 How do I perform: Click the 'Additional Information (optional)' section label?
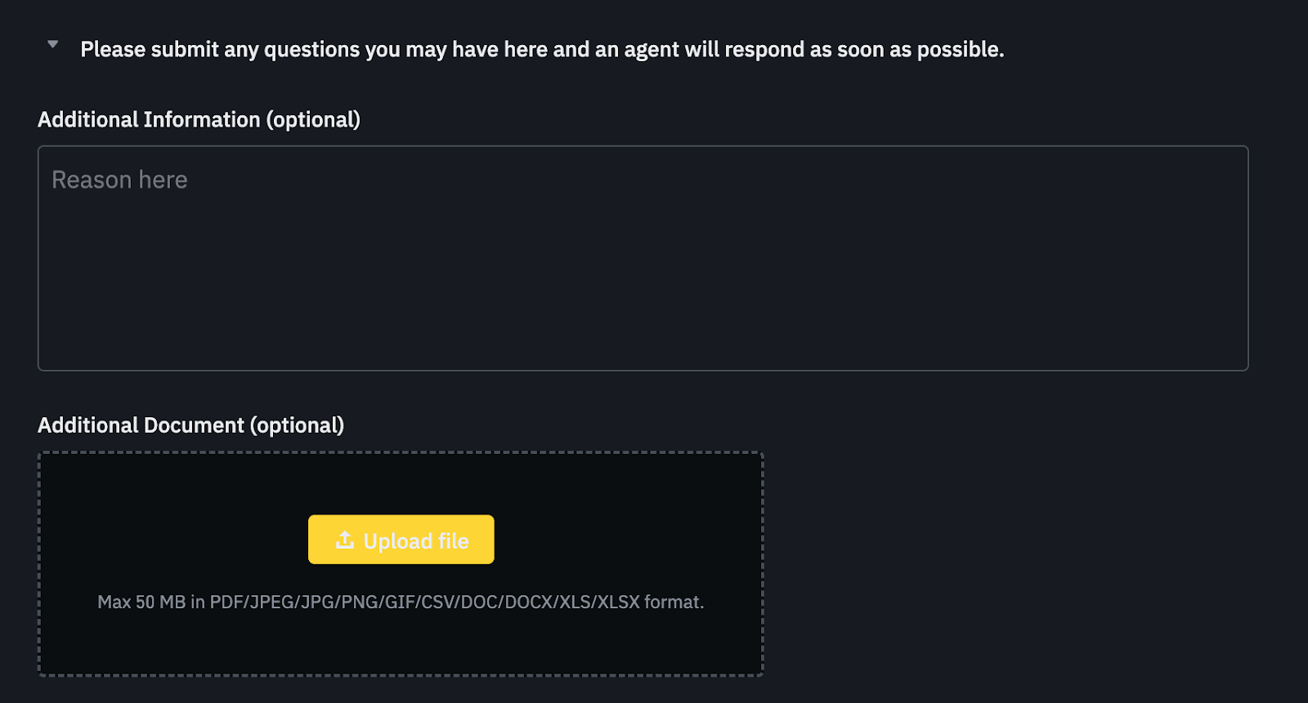tap(199, 119)
